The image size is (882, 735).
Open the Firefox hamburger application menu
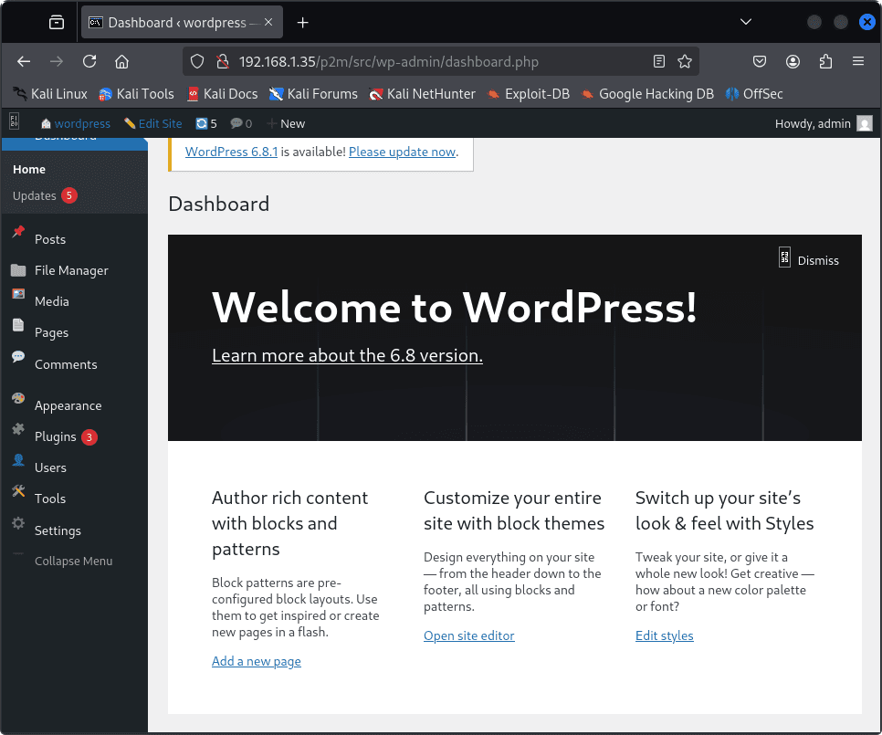point(857,62)
